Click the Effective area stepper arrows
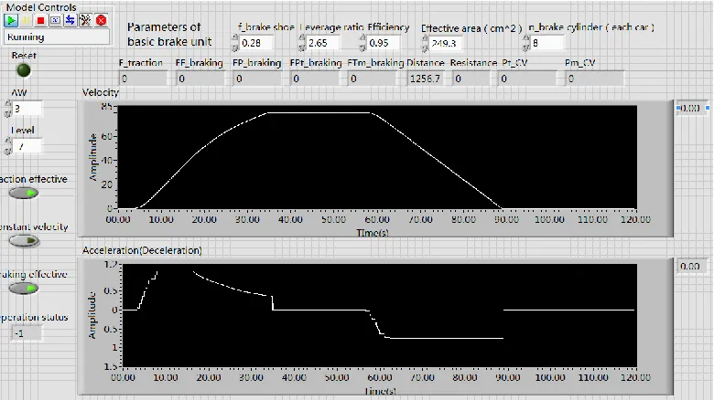 click(425, 43)
